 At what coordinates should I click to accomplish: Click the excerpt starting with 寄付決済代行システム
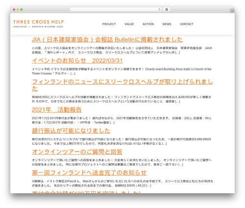coord(122,141)
